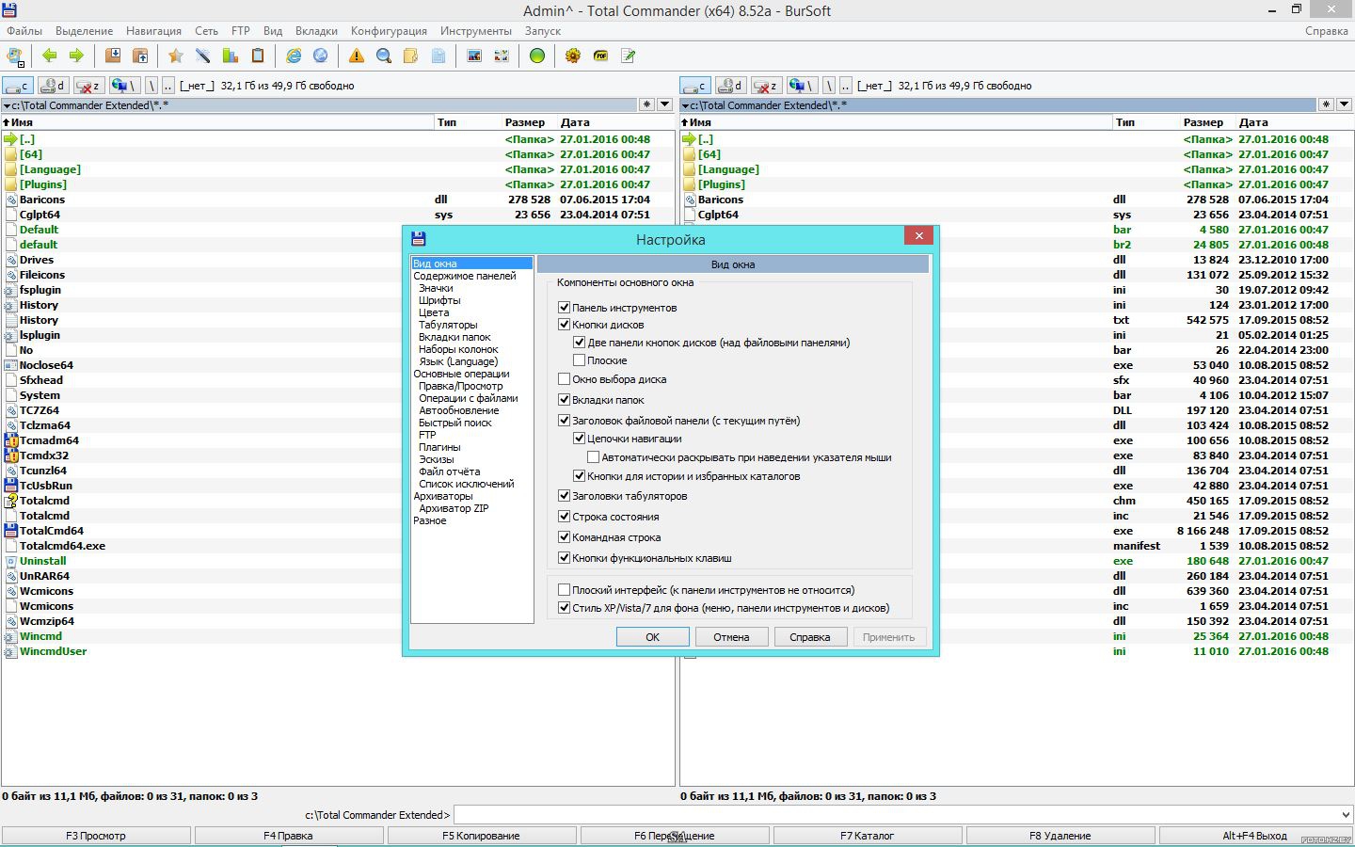This screenshot has width=1355, height=847.
Task: Click the Internet Explorer toolbar icon
Action: coord(294,56)
